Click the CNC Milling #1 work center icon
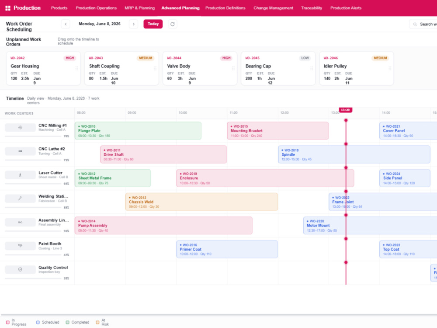The width and height of the screenshot is (437, 328). point(20,127)
